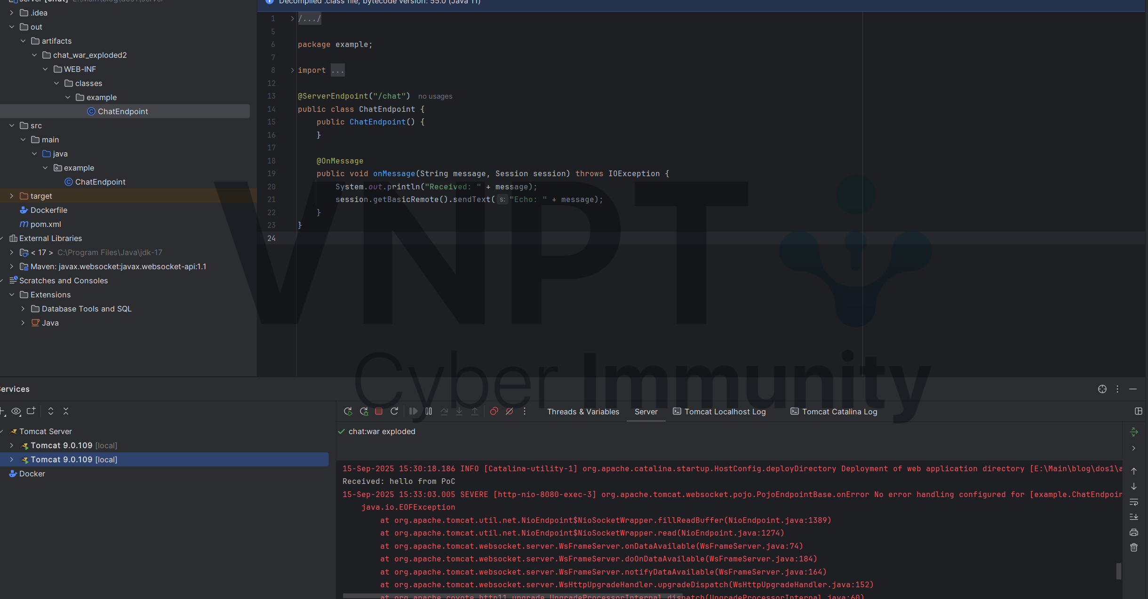Viewport: 1148px width, 599px height.
Task: Click the select opened service target icon
Action: click(1102, 389)
